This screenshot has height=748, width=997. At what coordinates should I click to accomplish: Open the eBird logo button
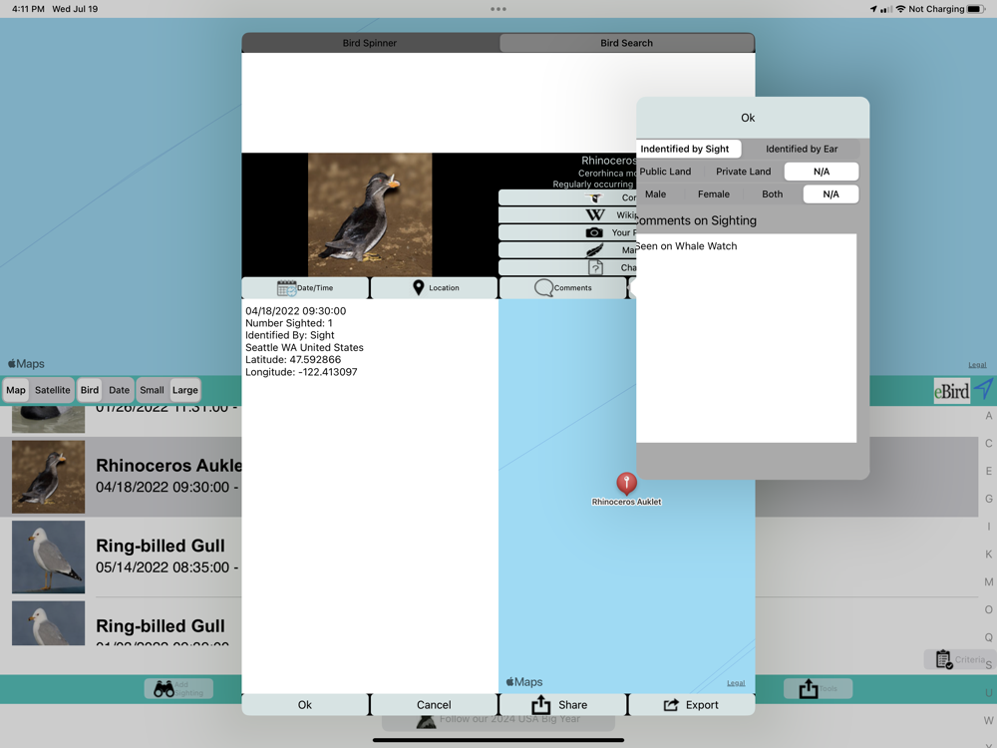(951, 391)
